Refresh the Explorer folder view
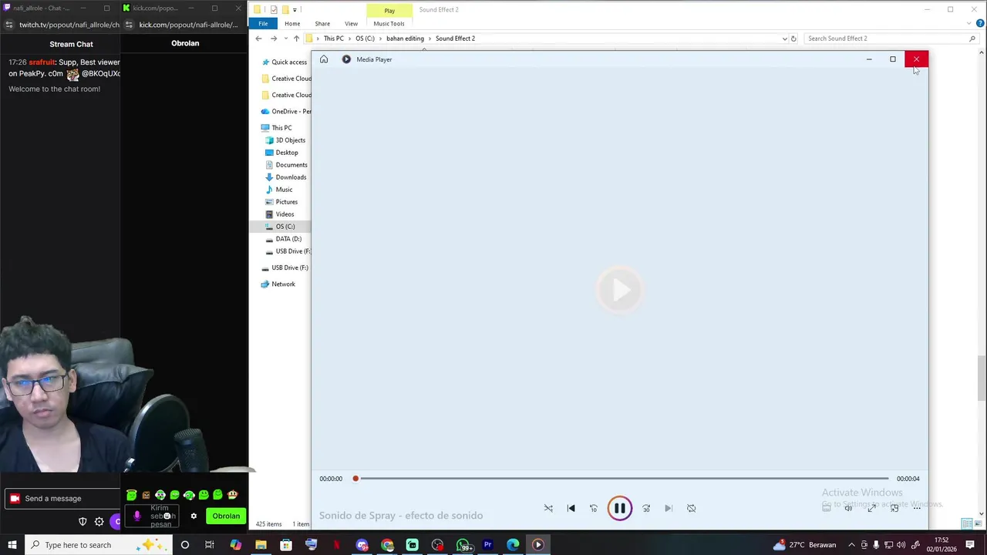Image resolution: width=987 pixels, height=555 pixels. pos(794,39)
